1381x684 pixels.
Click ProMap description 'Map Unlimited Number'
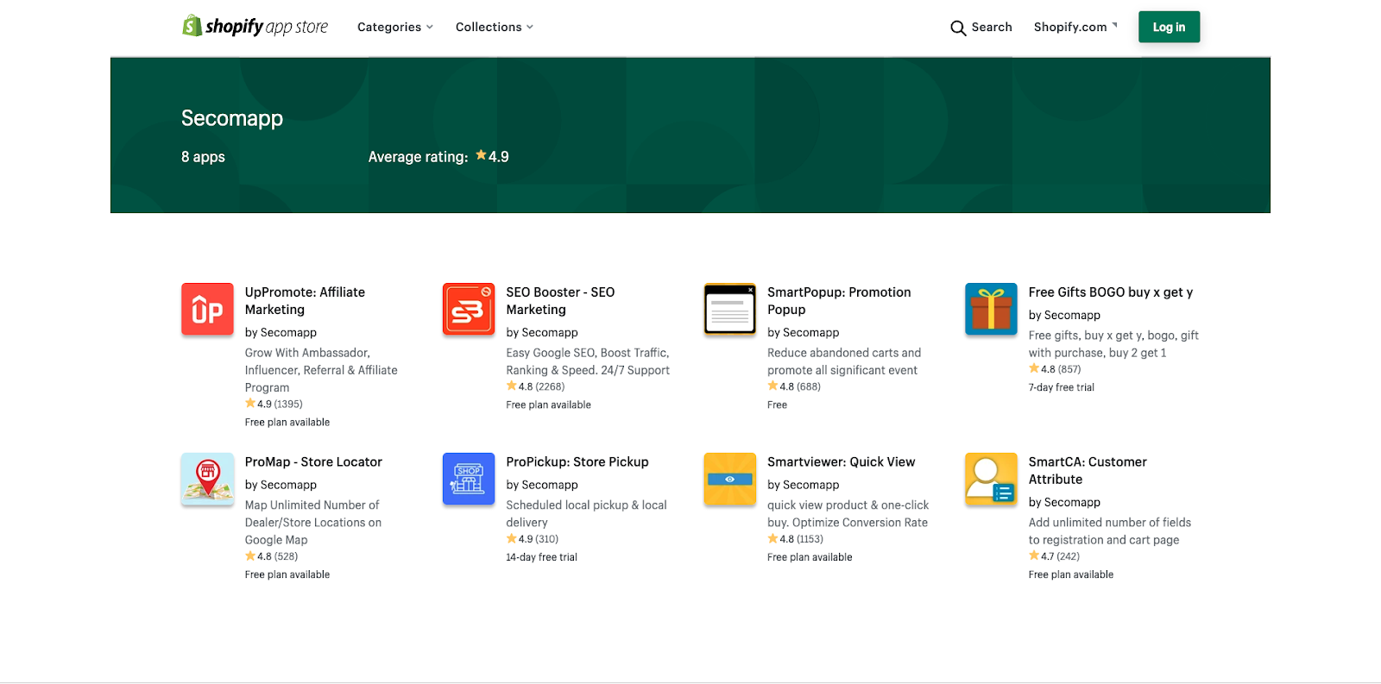coord(313,523)
